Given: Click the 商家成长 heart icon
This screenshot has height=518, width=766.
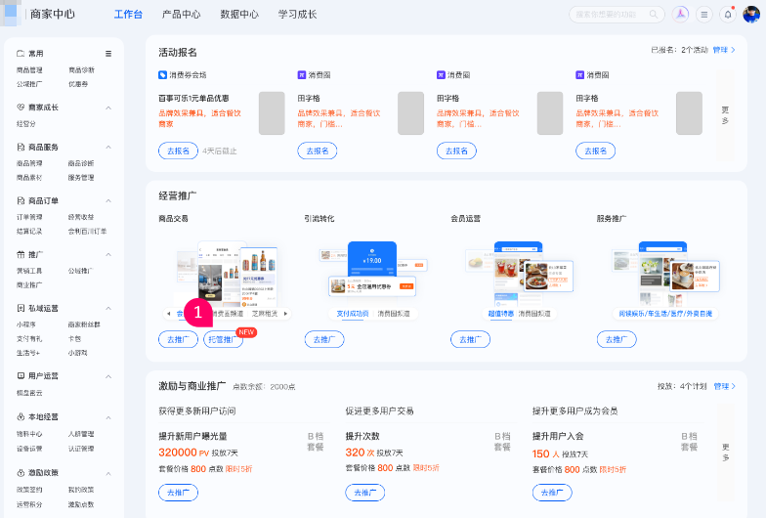Looking at the screenshot, I should 21,108.
